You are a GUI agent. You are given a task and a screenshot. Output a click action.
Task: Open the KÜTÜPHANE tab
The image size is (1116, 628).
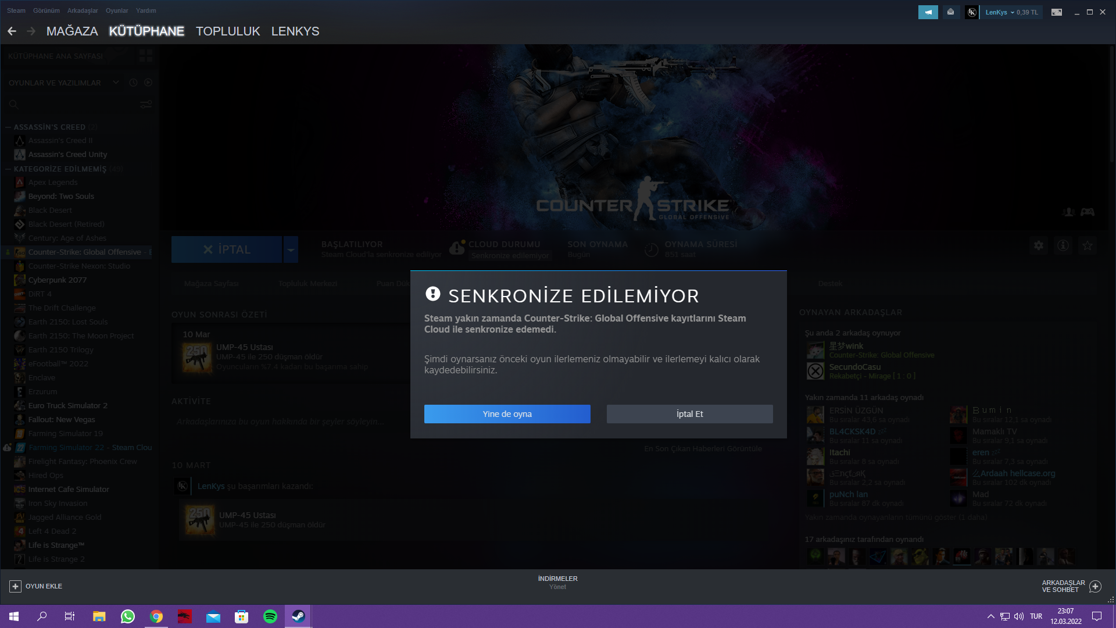click(146, 31)
